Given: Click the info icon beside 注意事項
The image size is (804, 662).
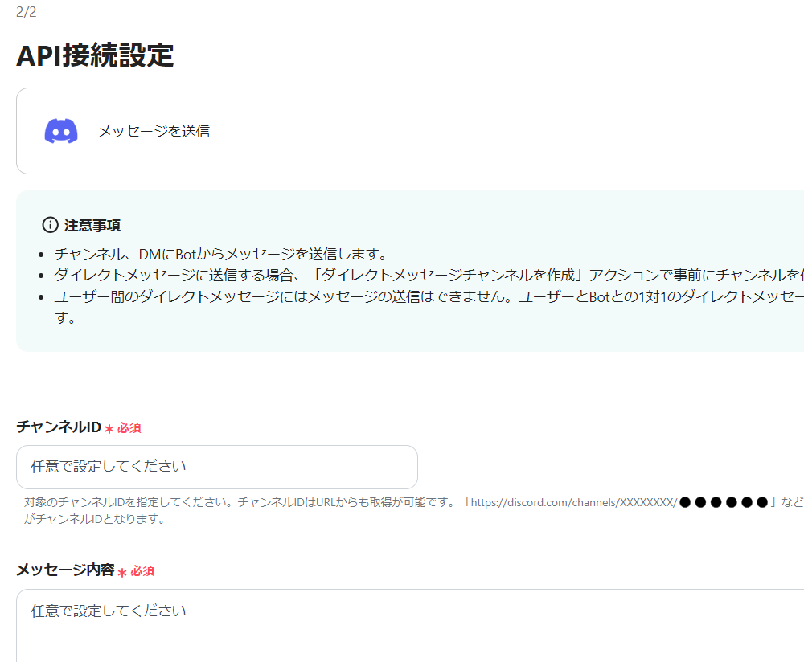Looking at the screenshot, I should 50,225.
